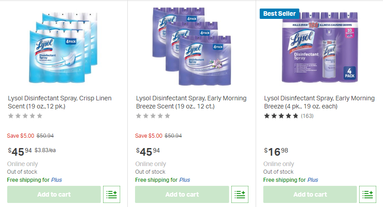Click Add to cart for Crisp Linen spray
Screen dimensions: 383x207
coord(54,194)
